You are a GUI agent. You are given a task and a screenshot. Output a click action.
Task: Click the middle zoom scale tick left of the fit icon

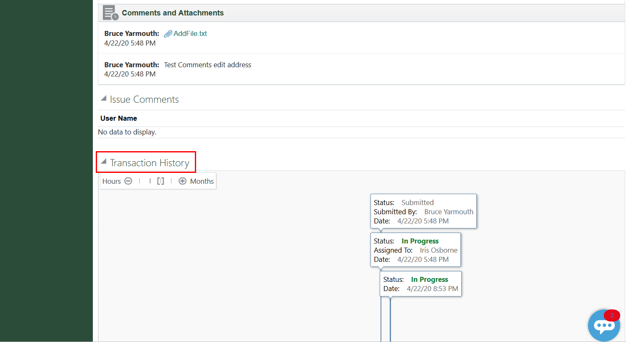tap(150, 181)
